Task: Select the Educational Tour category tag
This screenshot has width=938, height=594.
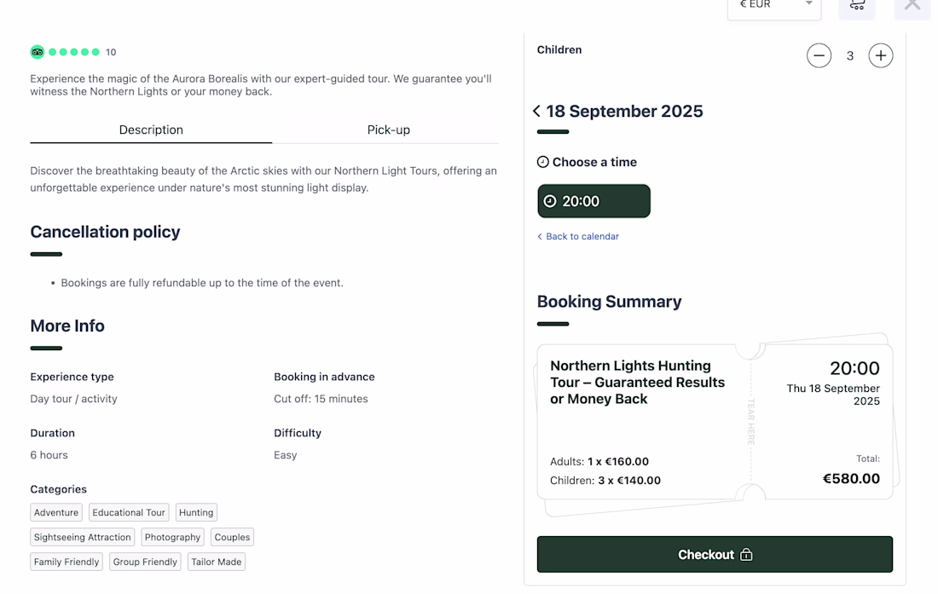Action: click(x=129, y=512)
